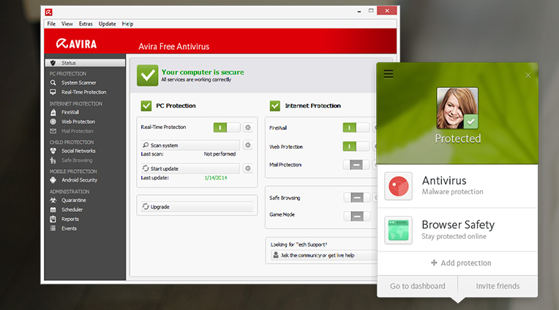Open the hamburger menu in Protected panel
559x310 pixels.
pos(389,74)
